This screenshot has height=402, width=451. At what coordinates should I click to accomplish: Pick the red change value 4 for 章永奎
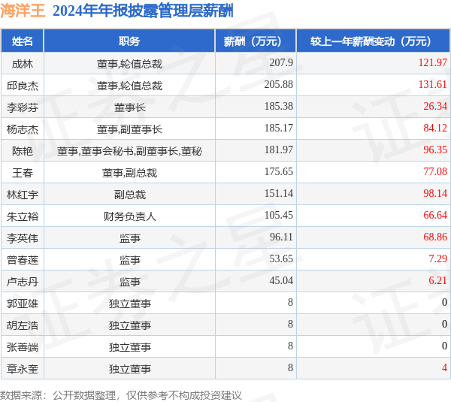[x=444, y=367]
